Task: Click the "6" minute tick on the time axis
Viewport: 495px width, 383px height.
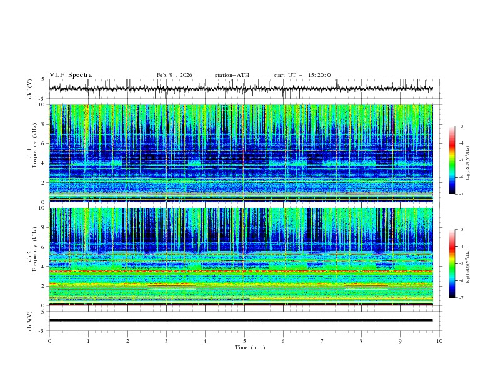Action: [283, 341]
